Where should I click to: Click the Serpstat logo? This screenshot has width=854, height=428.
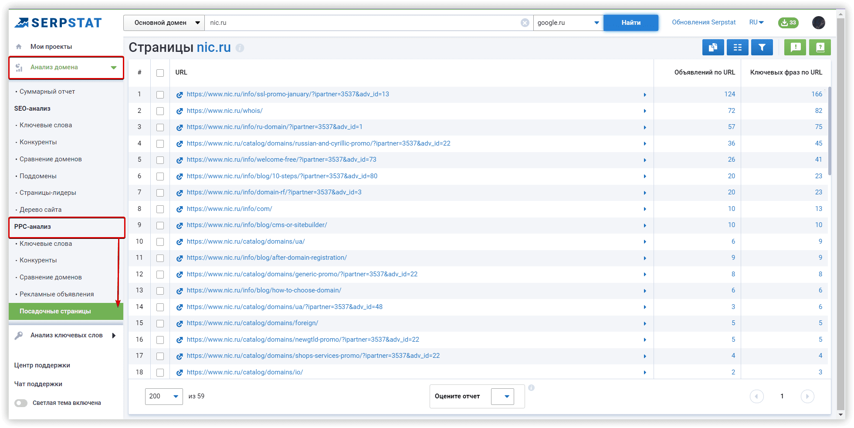click(x=58, y=23)
